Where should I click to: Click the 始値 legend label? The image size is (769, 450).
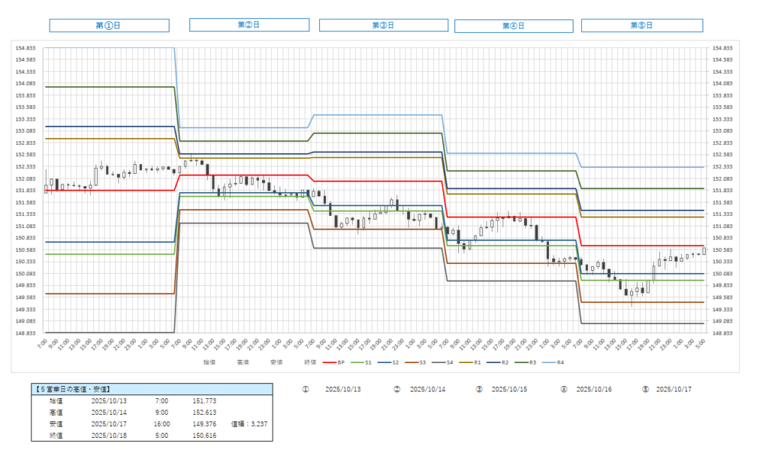[208, 362]
